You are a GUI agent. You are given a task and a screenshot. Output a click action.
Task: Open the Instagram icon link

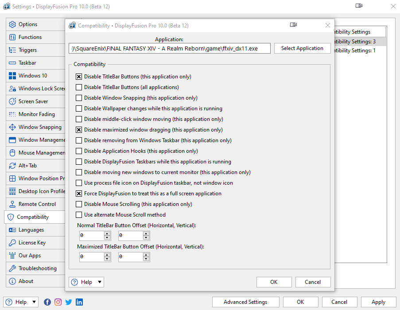coord(58,302)
